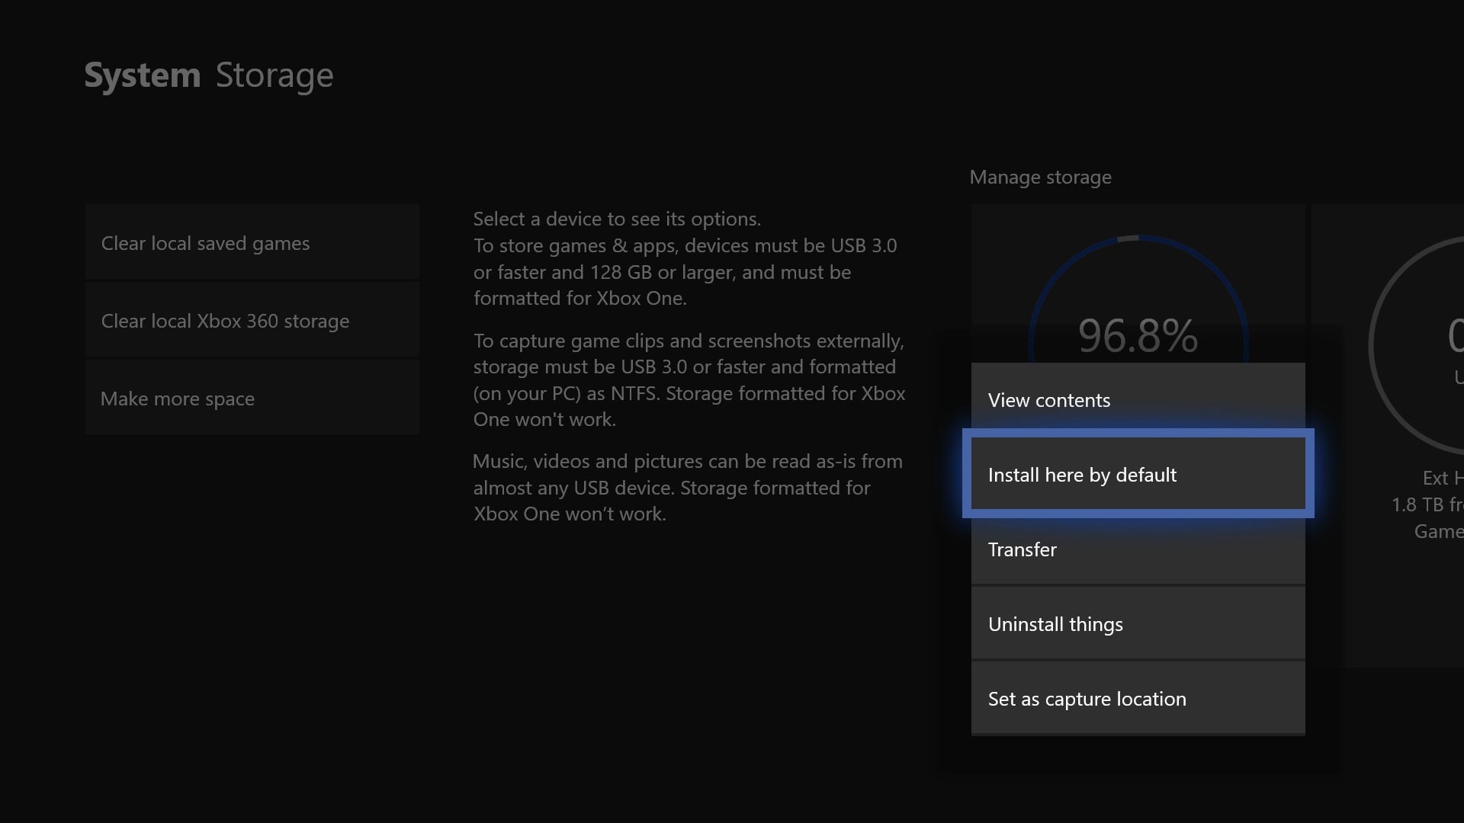Click the 96.8% percentage text

click(x=1138, y=335)
